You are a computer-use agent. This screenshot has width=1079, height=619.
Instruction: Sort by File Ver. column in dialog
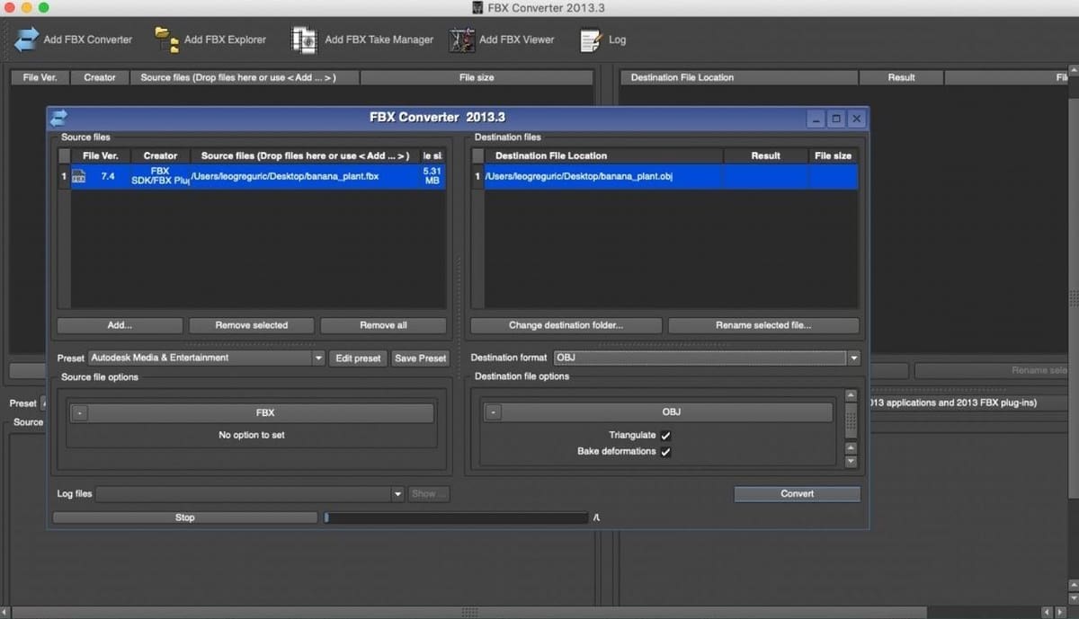(x=101, y=155)
